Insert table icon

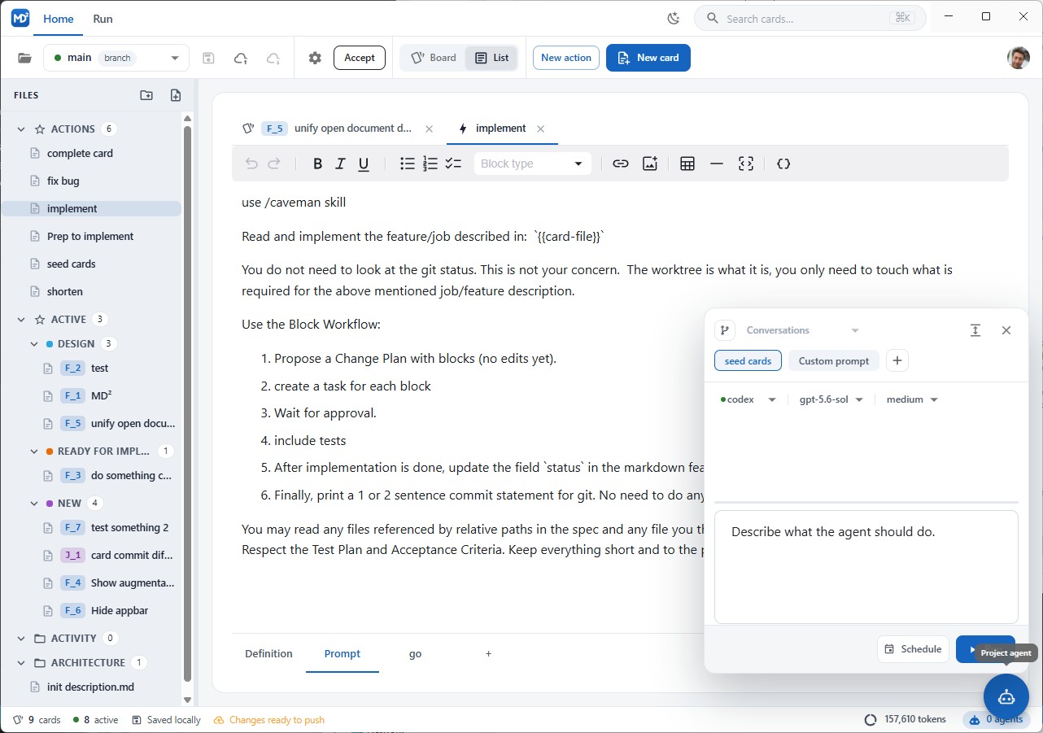point(687,164)
